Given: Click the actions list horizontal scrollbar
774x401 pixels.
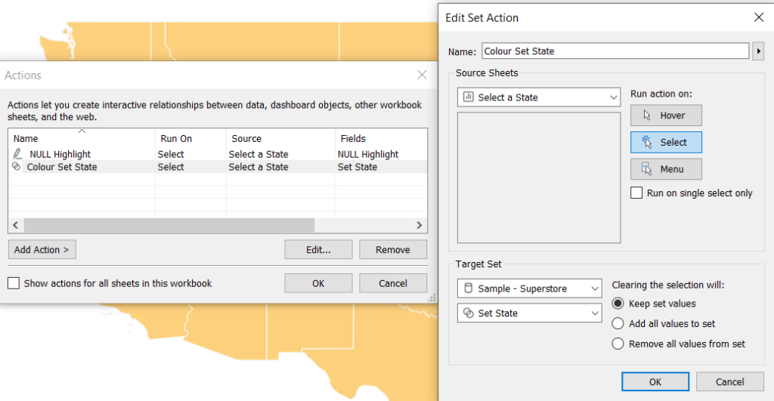Looking at the screenshot, I should pyautogui.click(x=169, y=225).
